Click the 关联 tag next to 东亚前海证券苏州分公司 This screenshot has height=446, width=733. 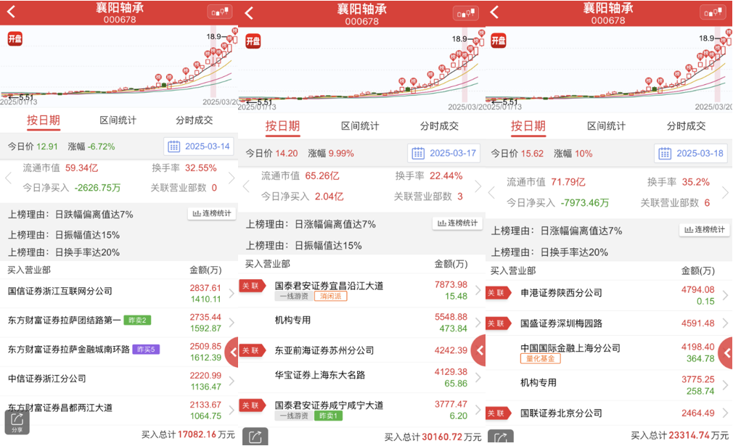(x=250, y=350)
